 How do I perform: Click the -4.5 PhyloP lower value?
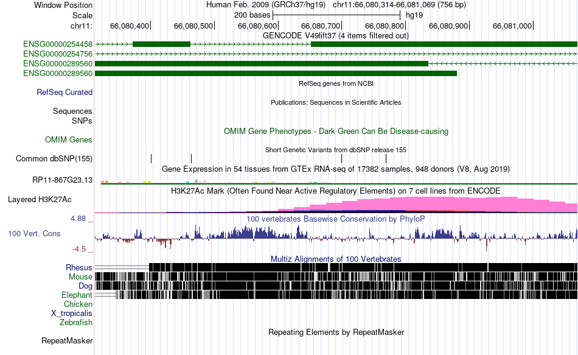click(x=79, y=249)
